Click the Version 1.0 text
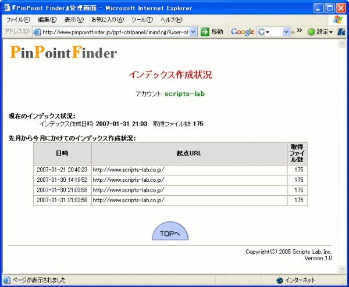 coord(318,258)
